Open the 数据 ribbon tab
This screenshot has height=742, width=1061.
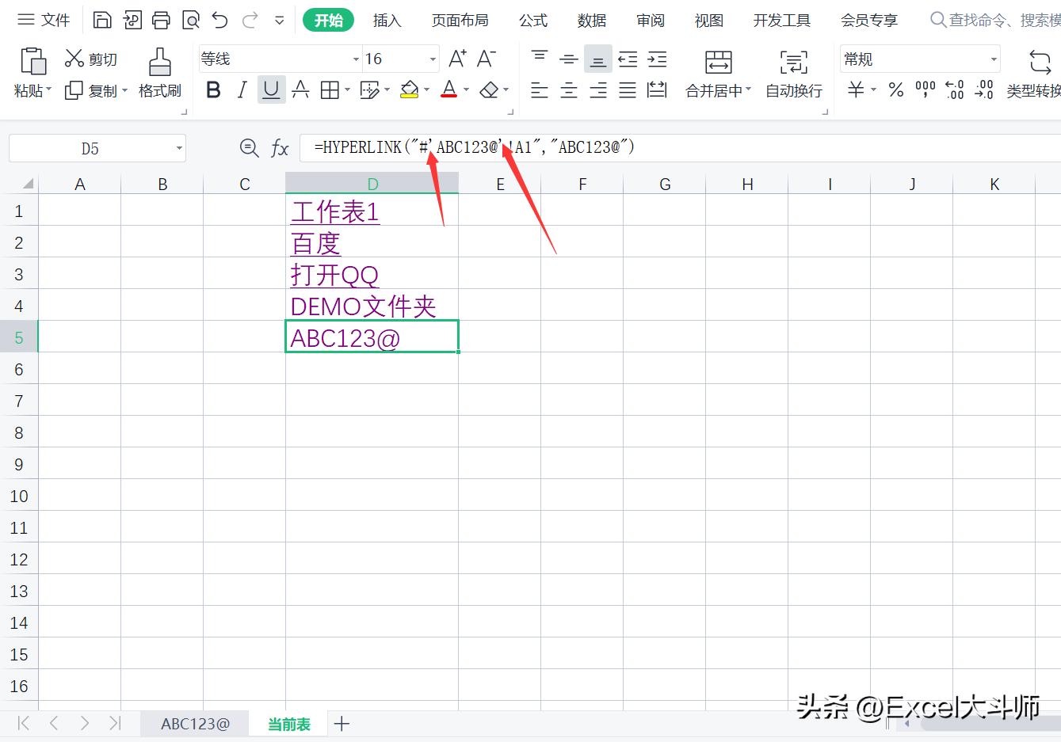point(591,20)
